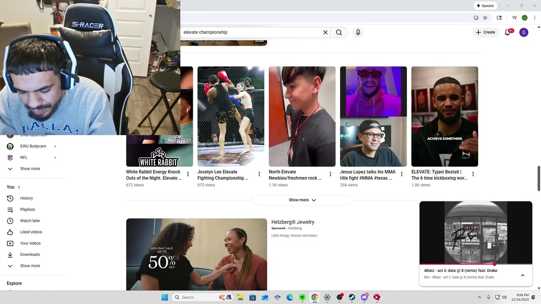Open the Windows Start menu
The width and height of the screenshot is (541, 304).
click(164, 297)
